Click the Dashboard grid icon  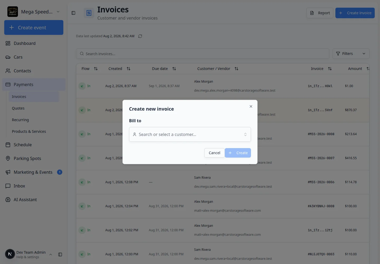click(x=8, y=43)
